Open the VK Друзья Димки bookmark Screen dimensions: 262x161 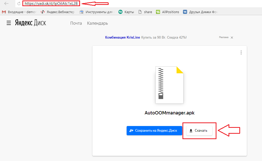pos(200,12)
